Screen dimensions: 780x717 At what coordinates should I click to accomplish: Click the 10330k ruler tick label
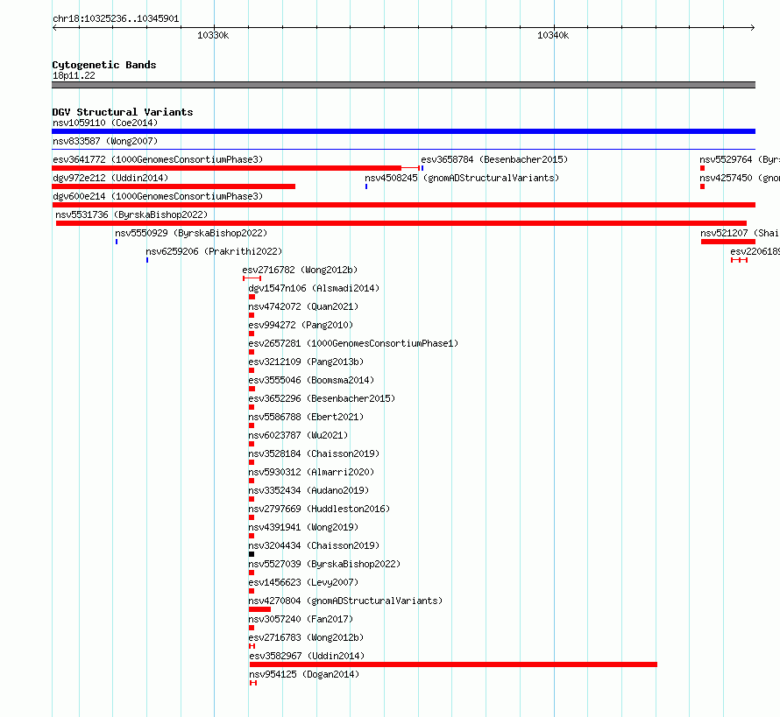(x=213, y=35)
